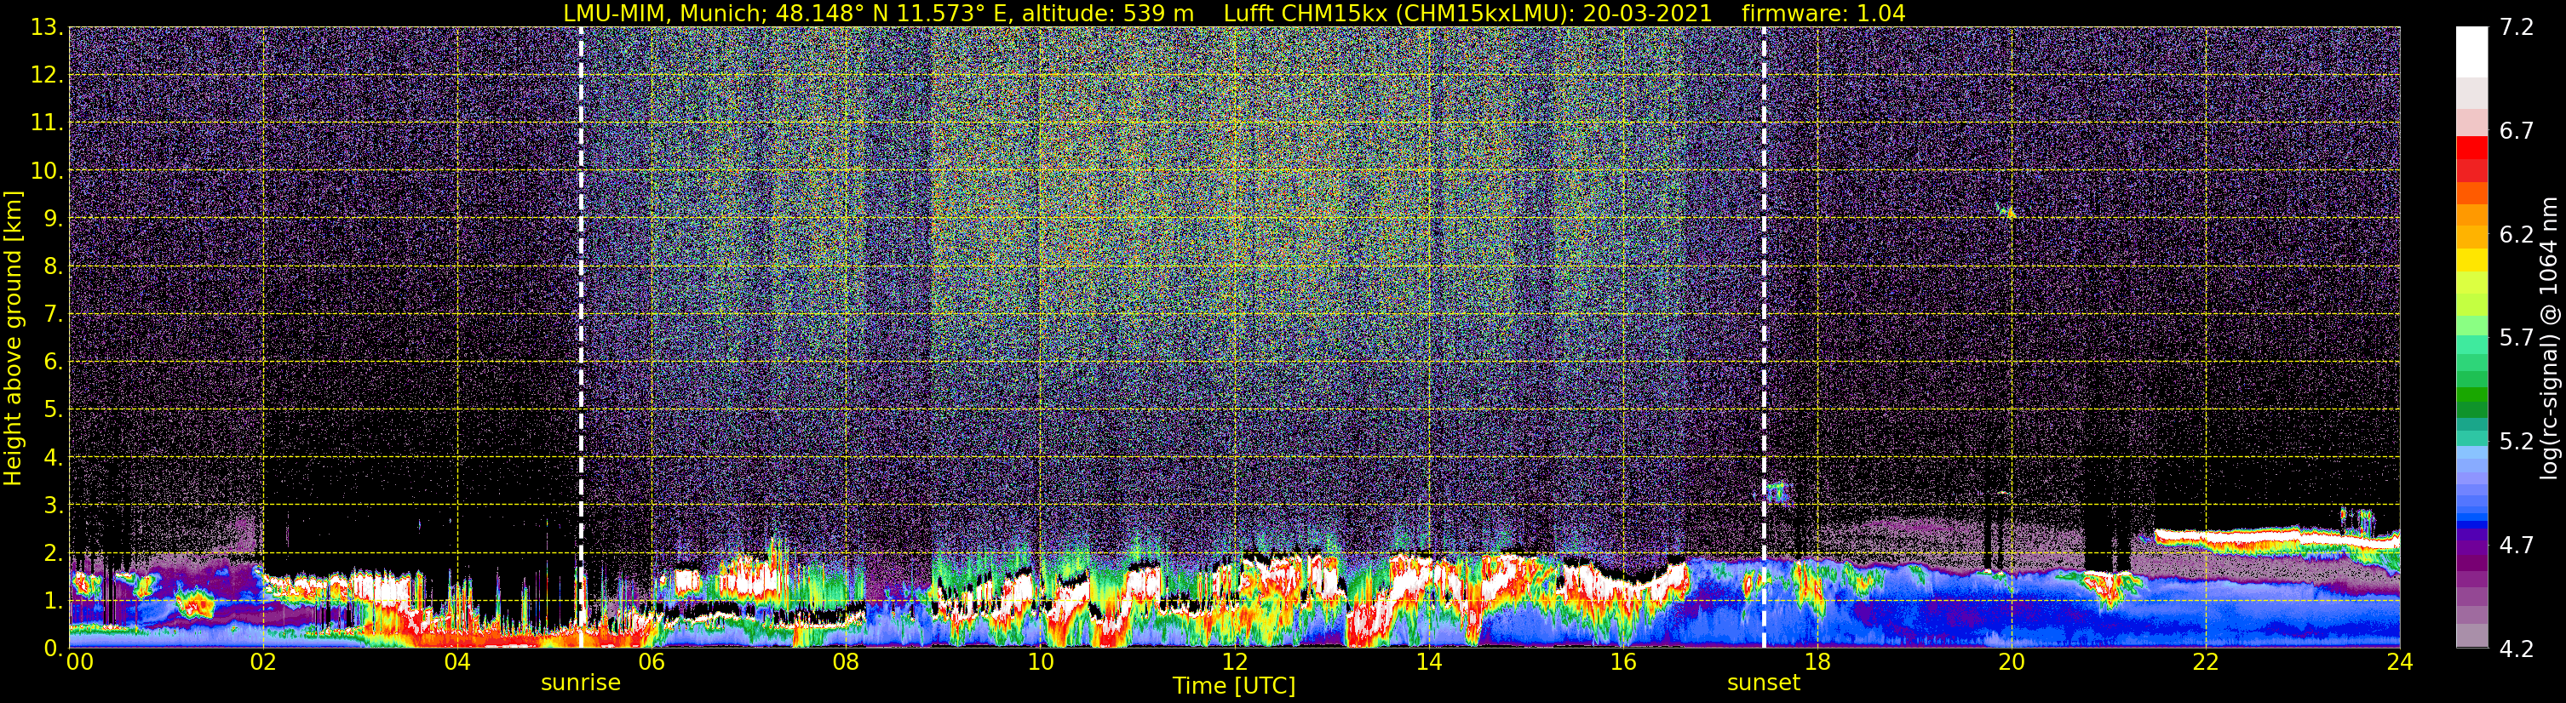Click the time axis tick label '08'
The width and height of the screenshot is (2566, 703).
coord(846,662)
